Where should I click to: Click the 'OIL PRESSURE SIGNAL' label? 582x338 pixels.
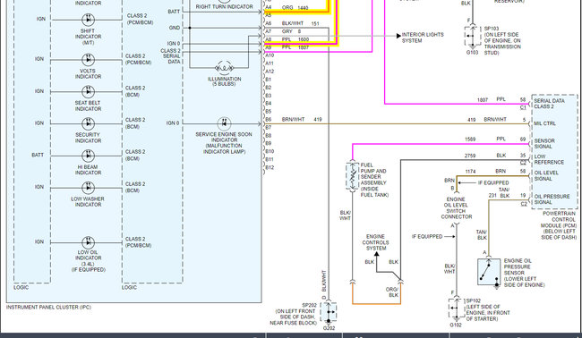point(552,199)
